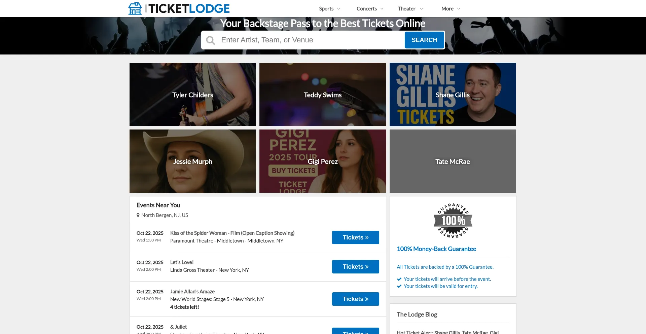Click the 100% guarantee badge image

coord(453,221)
